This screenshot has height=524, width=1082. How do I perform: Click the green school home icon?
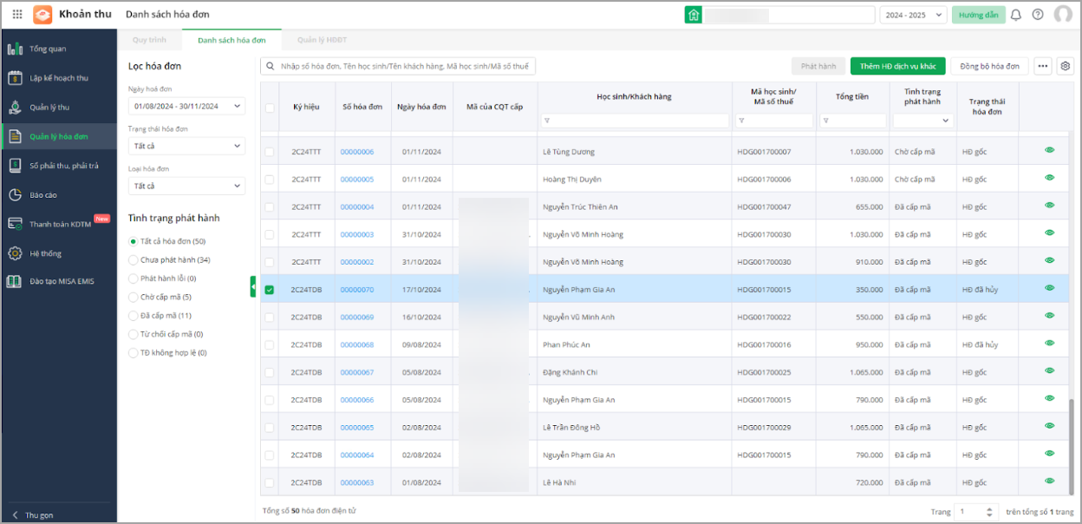[693, 15]
